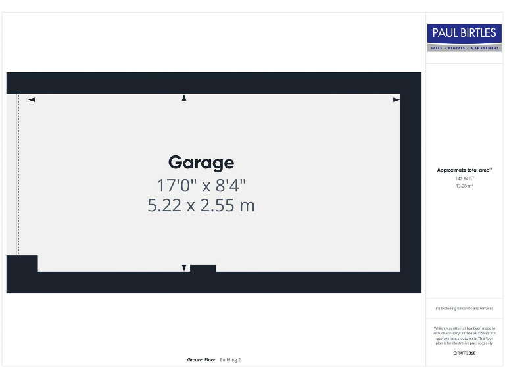The image size is (505, 379).
Task: Select the Ground Floor label
Action: (x=201, y=360)
